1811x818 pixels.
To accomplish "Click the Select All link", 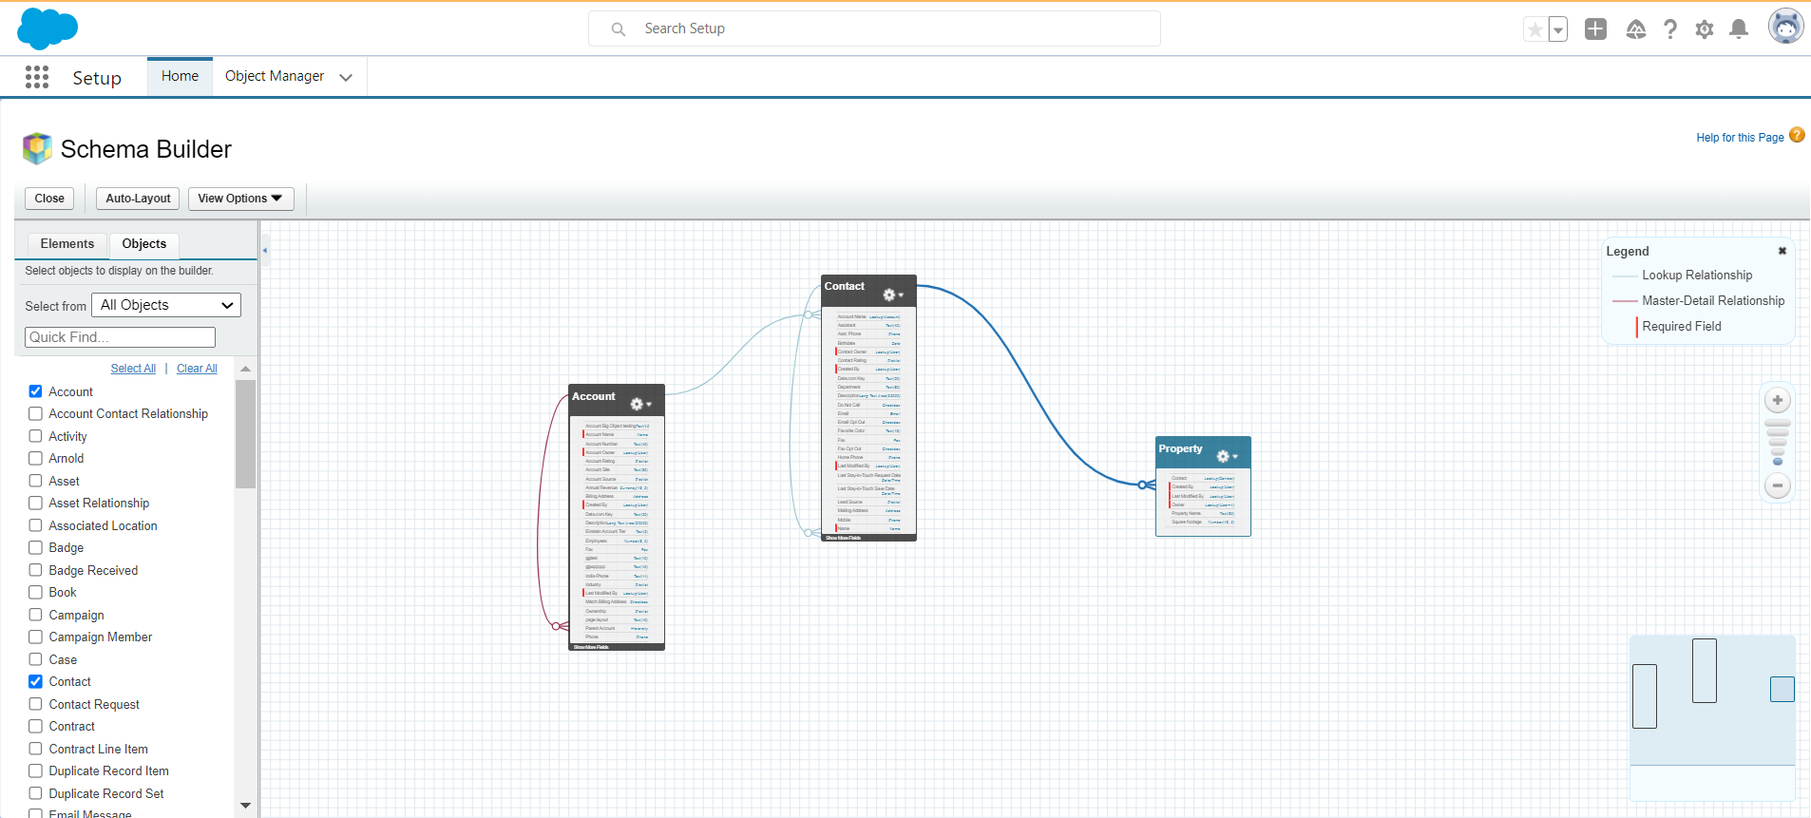I will click(133, 369).
